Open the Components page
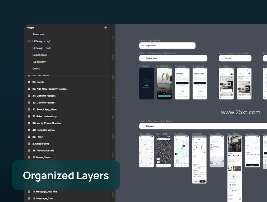This screenshot has height=202, width=267. pos(39,55)
